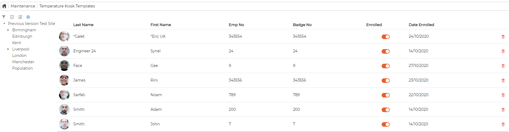The height and width of the screenshot is (132, 509).
Task: Open the photo thumbnail of Rini James
Action: [x=64, y=80]
